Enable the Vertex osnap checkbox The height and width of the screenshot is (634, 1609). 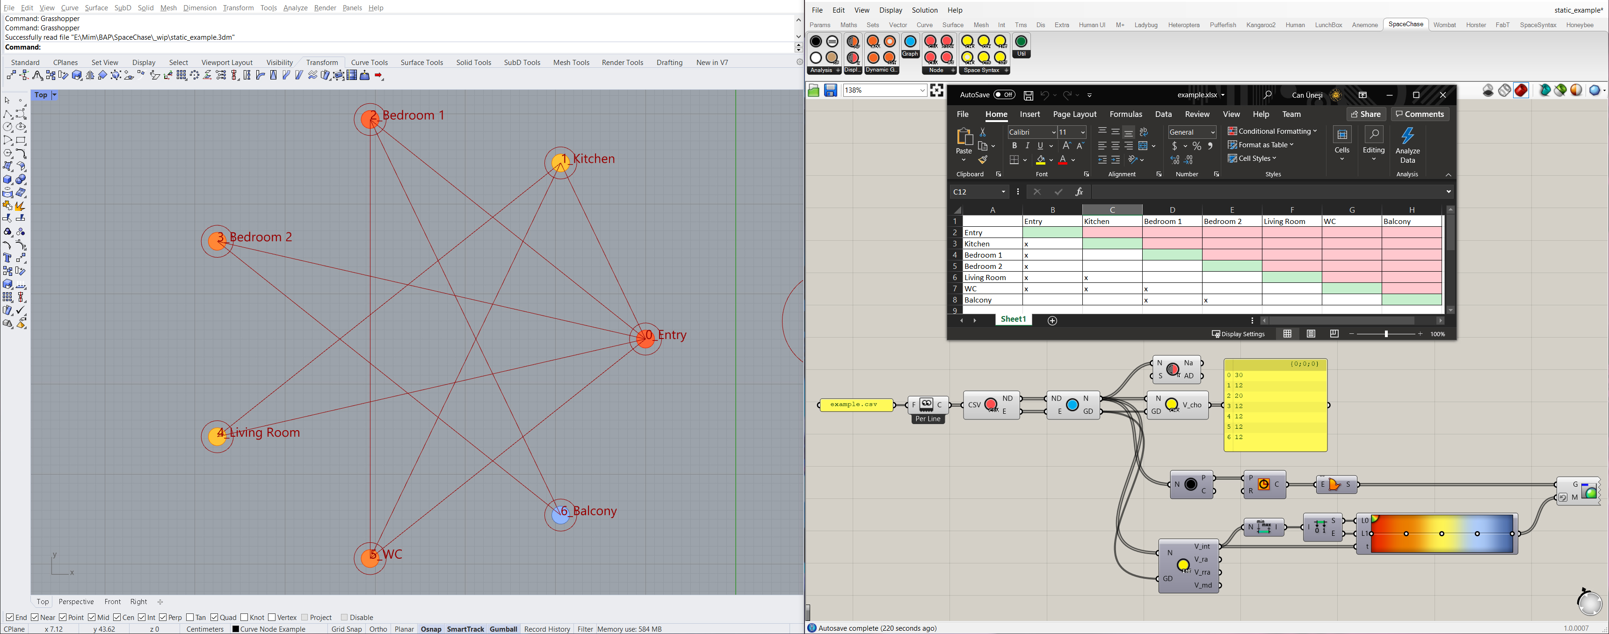tap(272, 617)
